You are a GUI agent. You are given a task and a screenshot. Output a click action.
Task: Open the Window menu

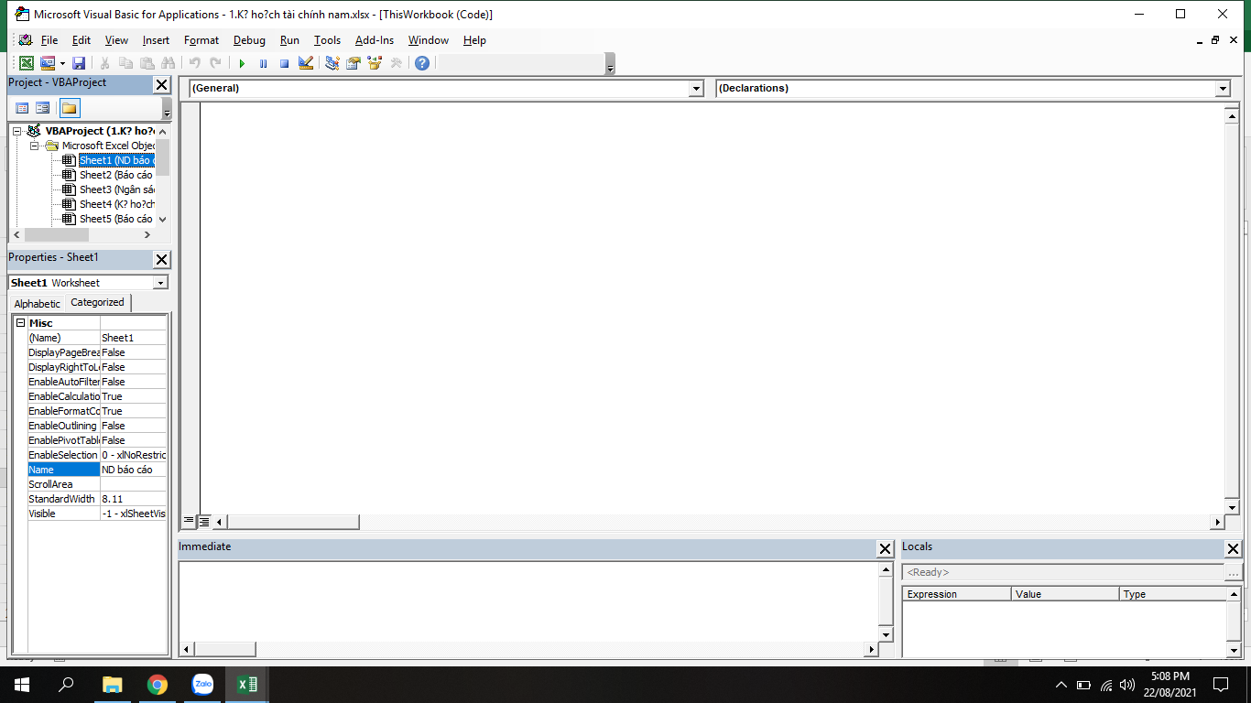429,40
